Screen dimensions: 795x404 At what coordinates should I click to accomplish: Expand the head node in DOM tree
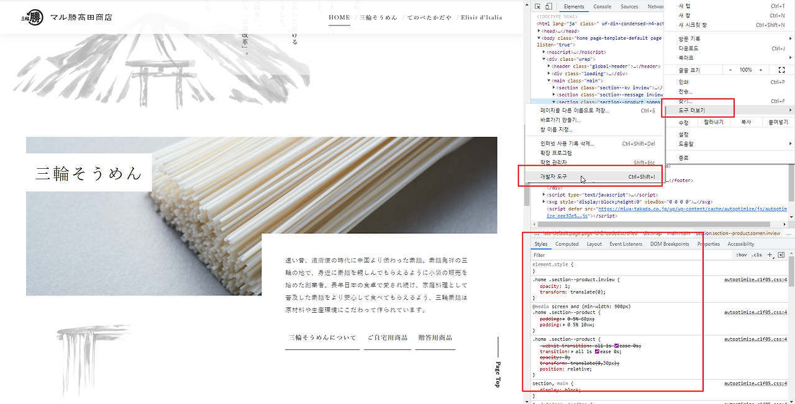pyautogui.click(x=539, y=30)
